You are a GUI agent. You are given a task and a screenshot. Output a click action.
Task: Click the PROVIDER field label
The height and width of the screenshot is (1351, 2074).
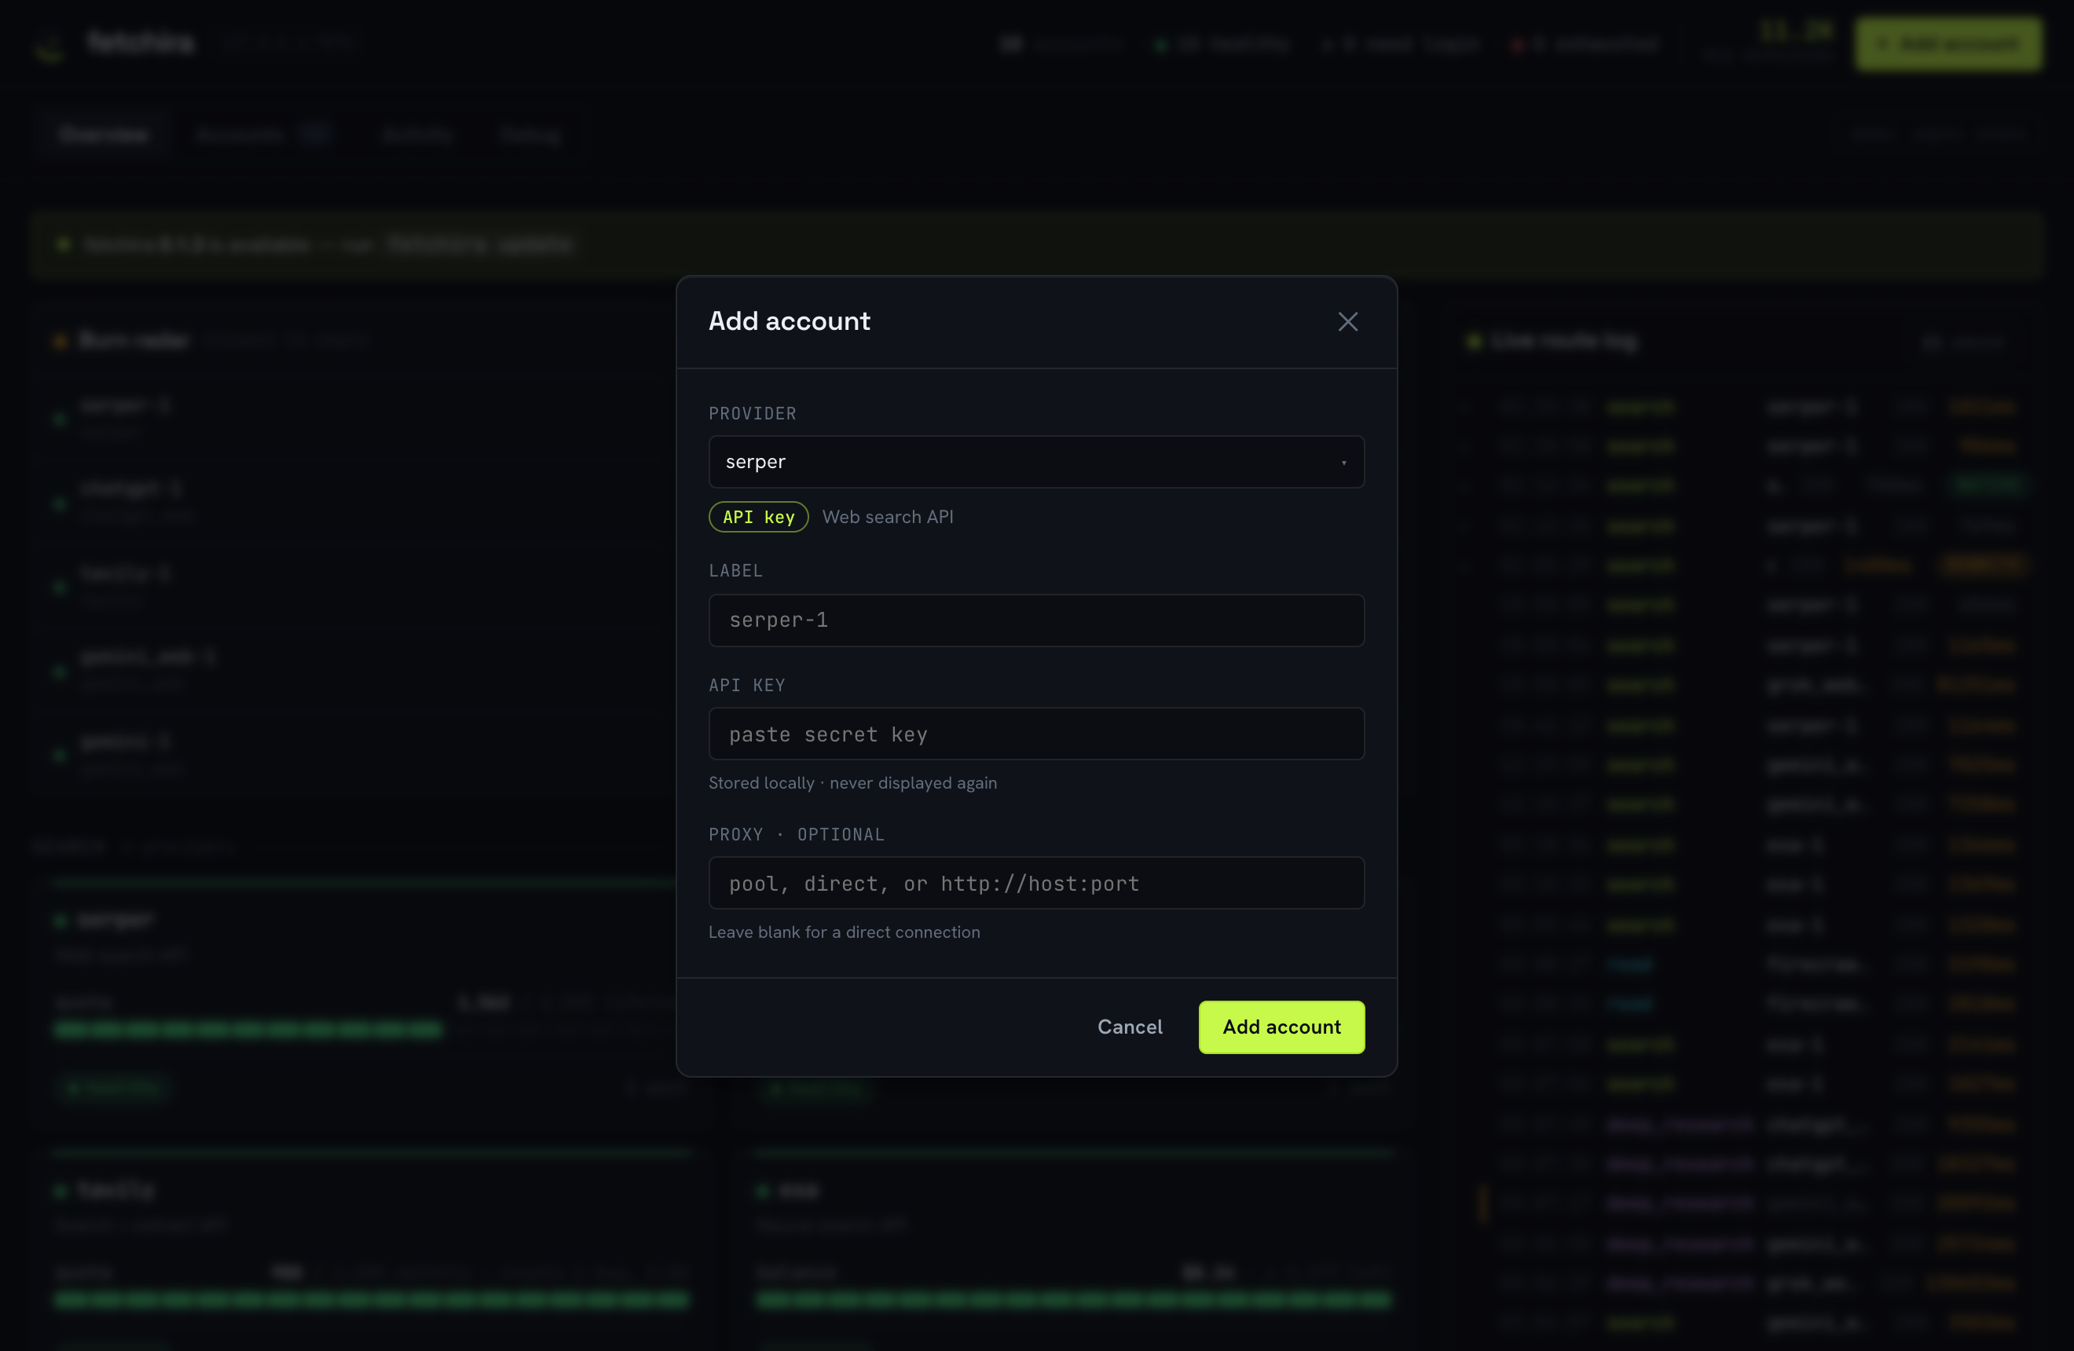(x=752, y=414)
